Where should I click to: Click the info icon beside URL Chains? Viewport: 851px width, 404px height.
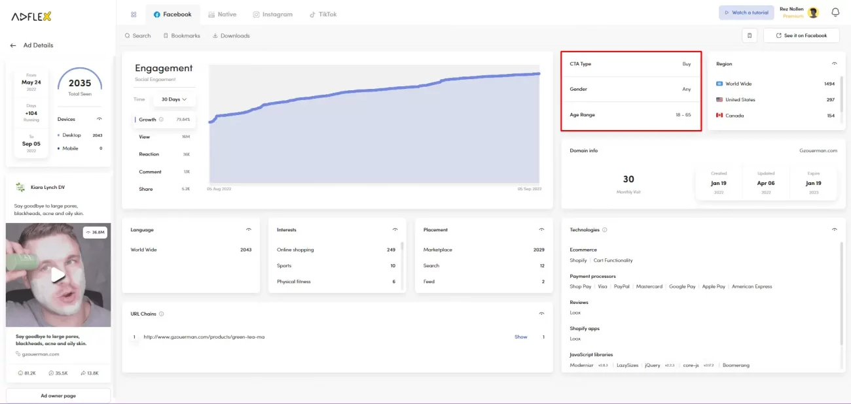tap(161, 314)
